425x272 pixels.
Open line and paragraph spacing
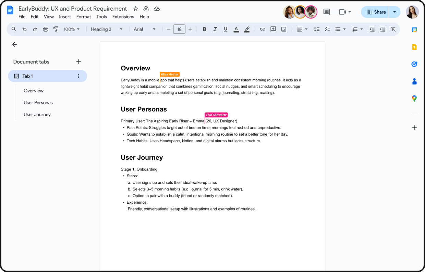[x=317, y=29]
